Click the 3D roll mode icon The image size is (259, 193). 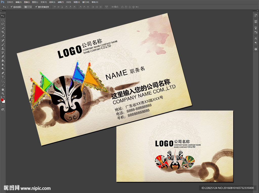[x=126, y=7]
